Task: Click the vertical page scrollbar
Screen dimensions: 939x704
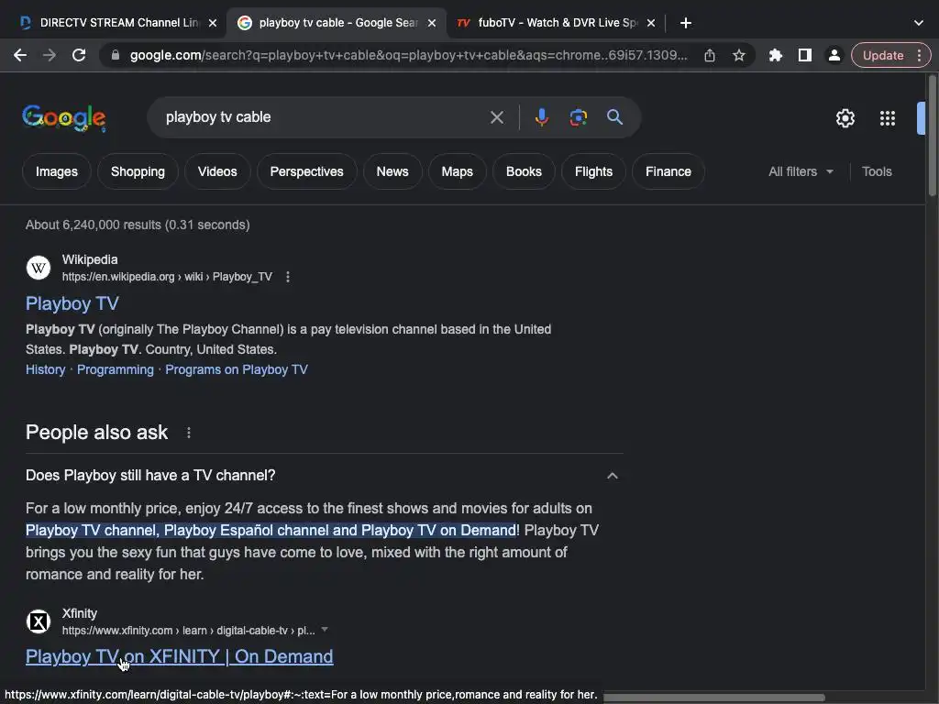Action: [932, 135]
